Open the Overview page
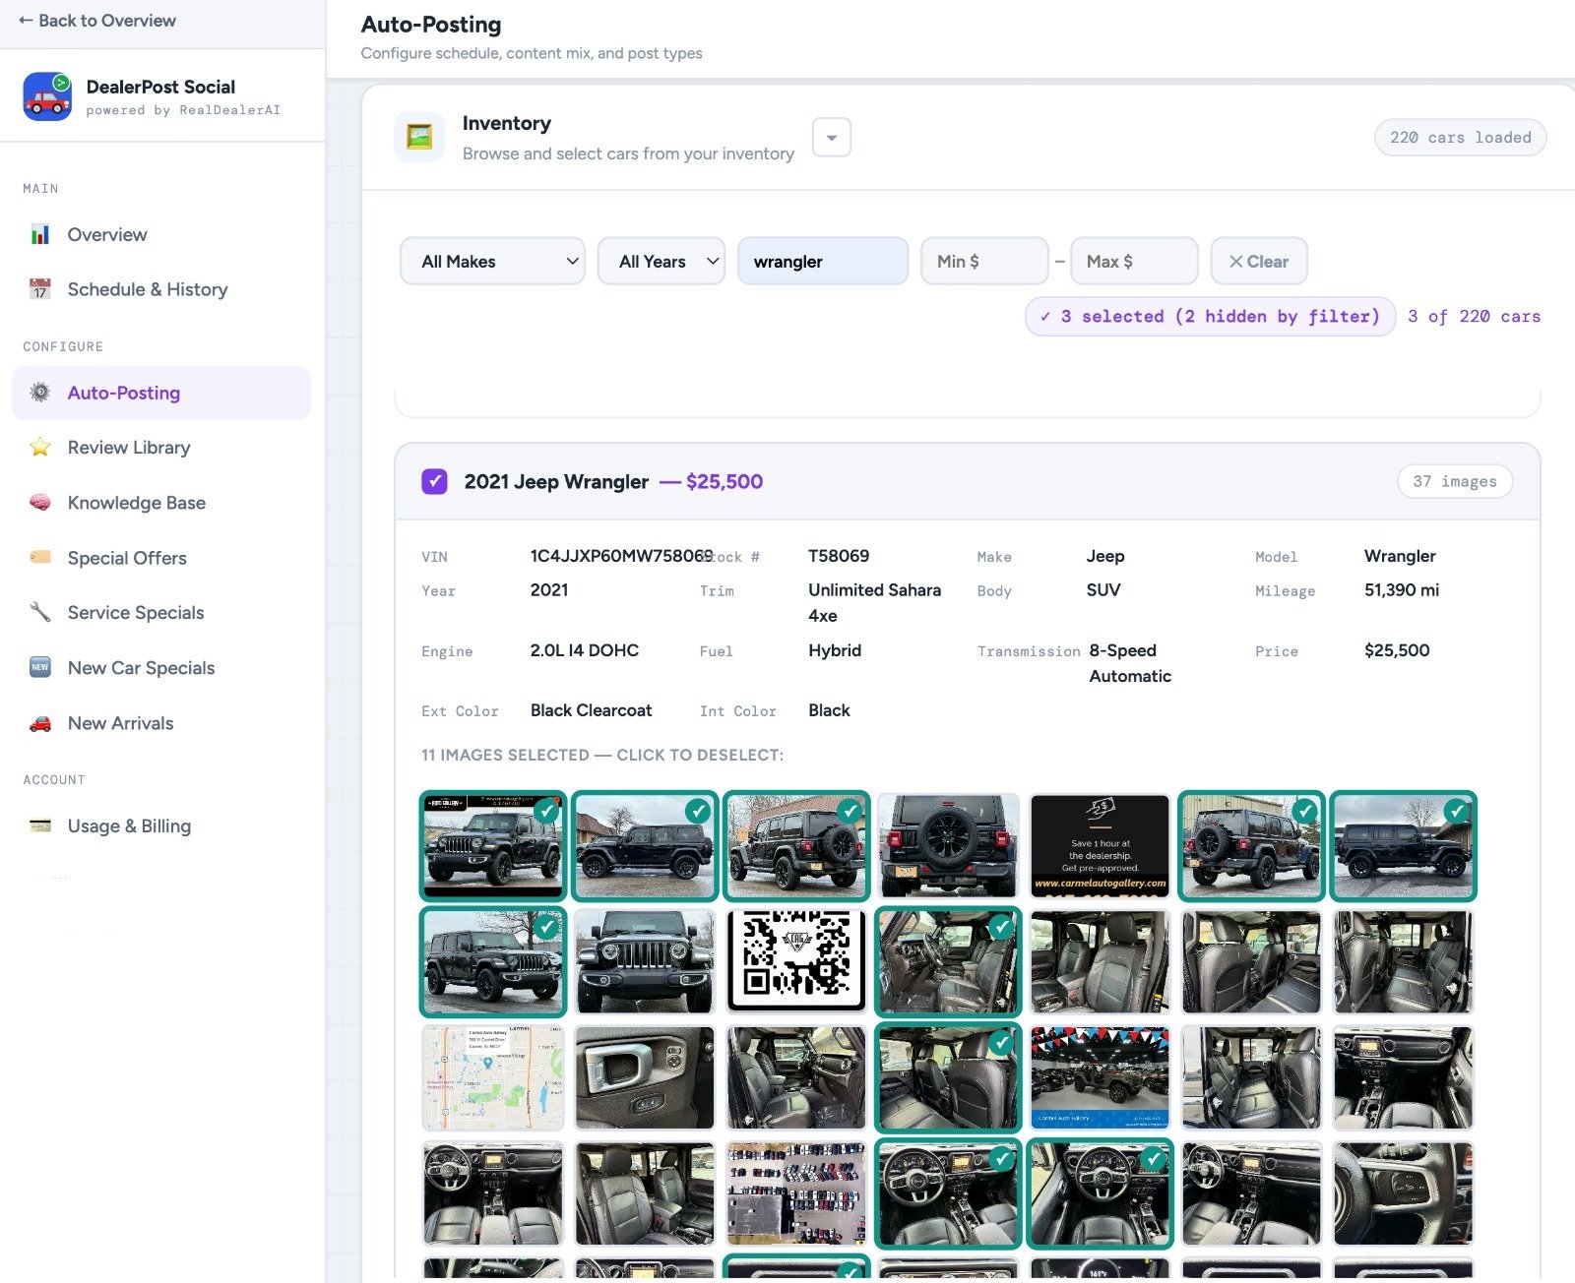The image size is (1575, 1283). pyautogui.click(x=107, y=234)
